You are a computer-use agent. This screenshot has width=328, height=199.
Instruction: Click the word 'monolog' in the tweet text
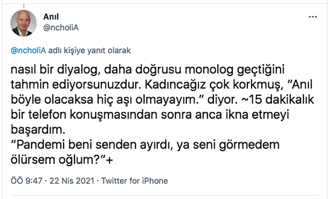209,70
